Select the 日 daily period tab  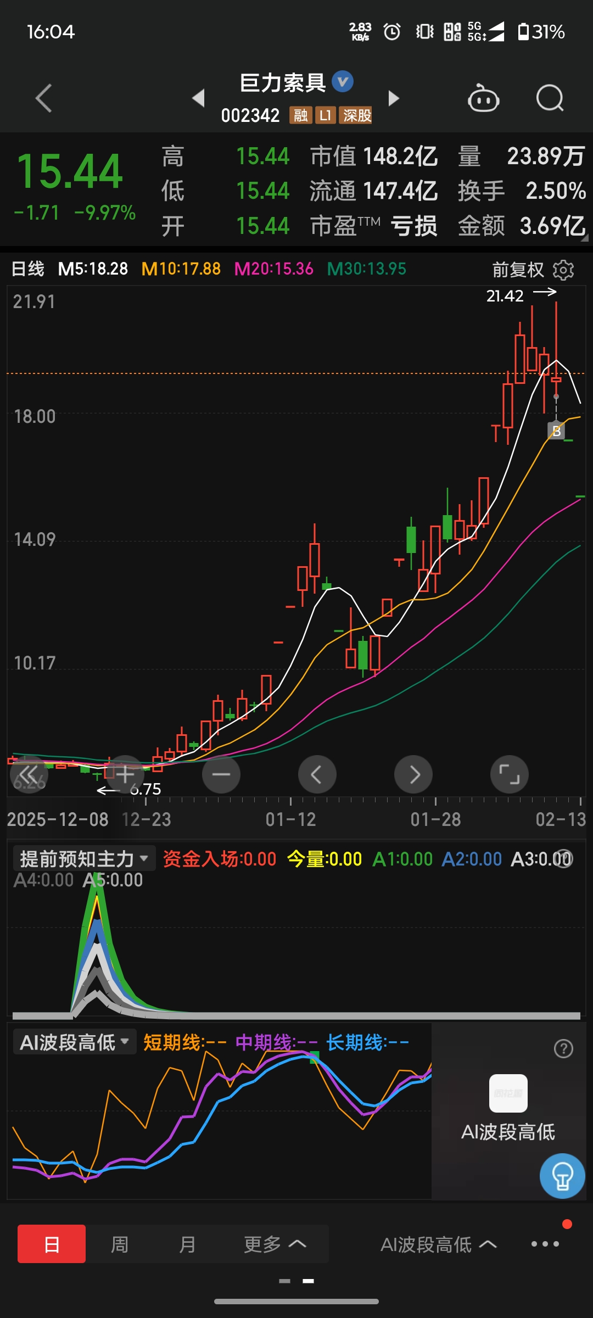pos(52,1244)
